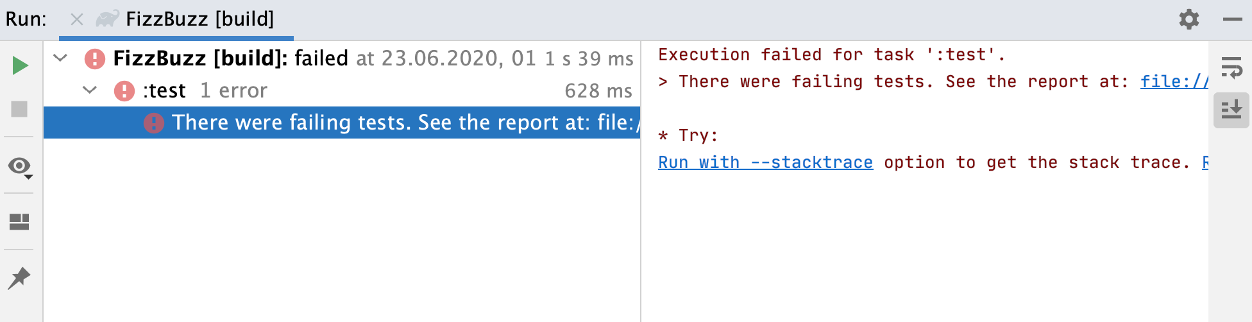1252x322 pixels.
Task: Click the '1 s 39 ms' build duration
Action: point(589,59)
